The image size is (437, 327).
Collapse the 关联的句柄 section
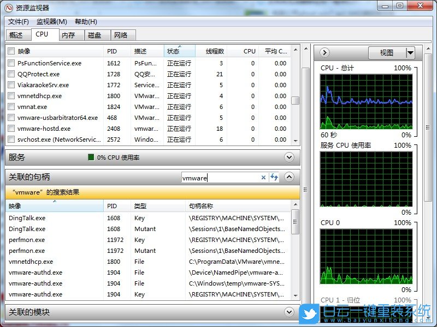pos(289,177)
